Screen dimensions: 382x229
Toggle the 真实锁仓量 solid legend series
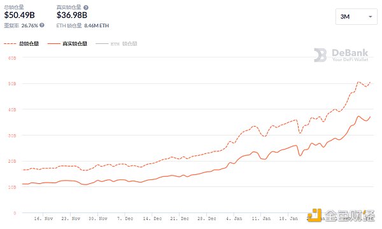[67, 43]
